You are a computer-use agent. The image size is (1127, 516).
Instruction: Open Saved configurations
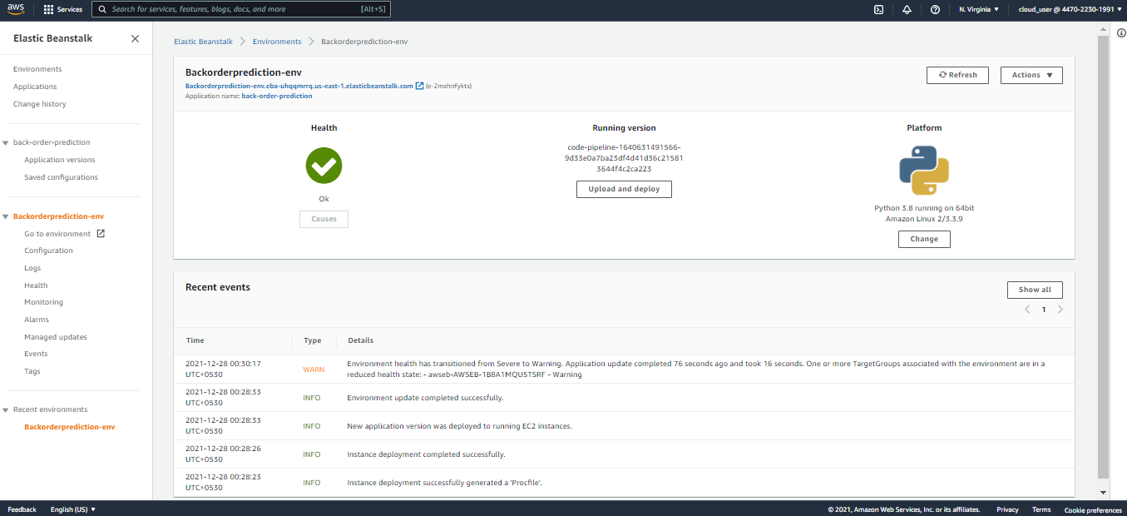61,177
